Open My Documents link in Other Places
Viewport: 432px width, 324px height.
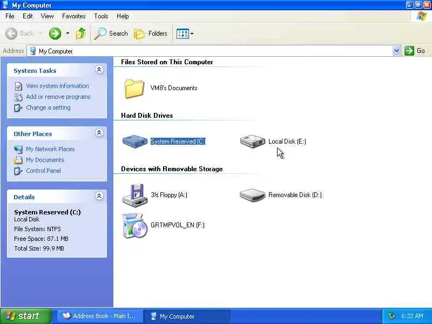tap(45, 160)
